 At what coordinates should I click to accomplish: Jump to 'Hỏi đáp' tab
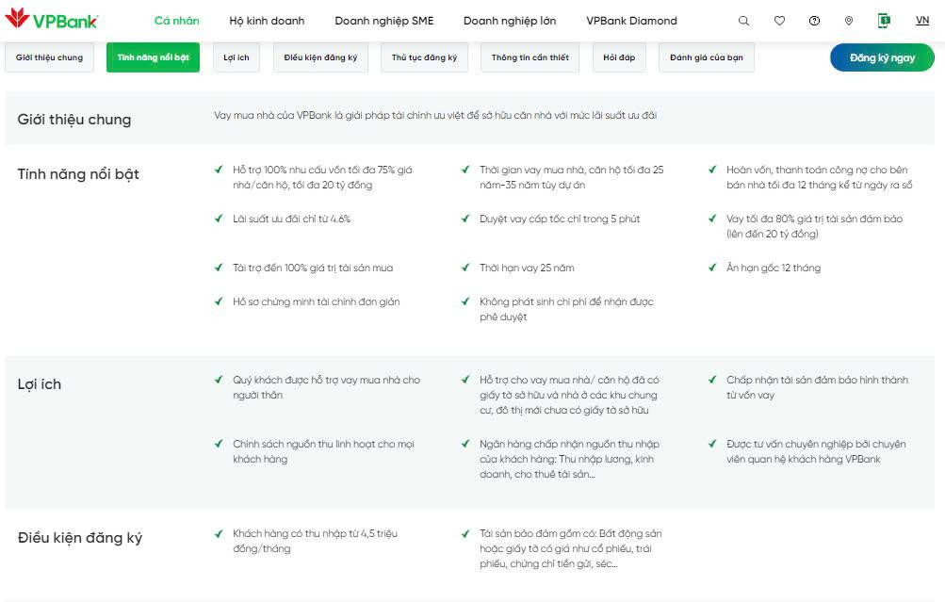click(x=619, y=57)
